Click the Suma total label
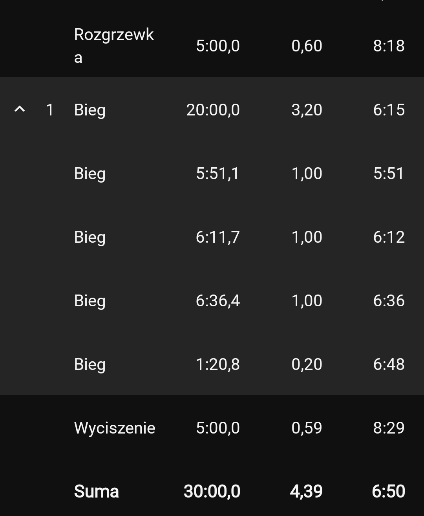The width and height of the screenshot is (424, 516). coord(96,492)
